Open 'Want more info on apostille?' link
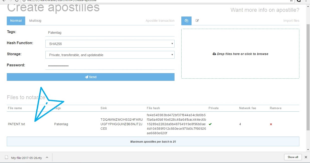 tap(265, 10)
